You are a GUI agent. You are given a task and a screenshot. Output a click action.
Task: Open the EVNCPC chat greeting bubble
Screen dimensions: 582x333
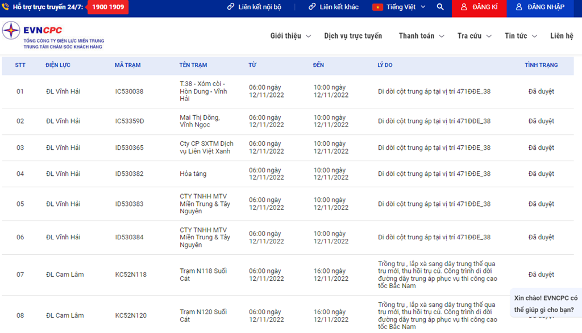(x=546, y=304)
